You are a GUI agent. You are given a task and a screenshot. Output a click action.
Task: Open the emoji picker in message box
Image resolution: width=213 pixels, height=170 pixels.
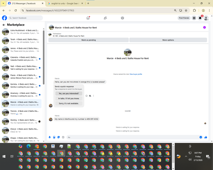click(x=201, y=137)
